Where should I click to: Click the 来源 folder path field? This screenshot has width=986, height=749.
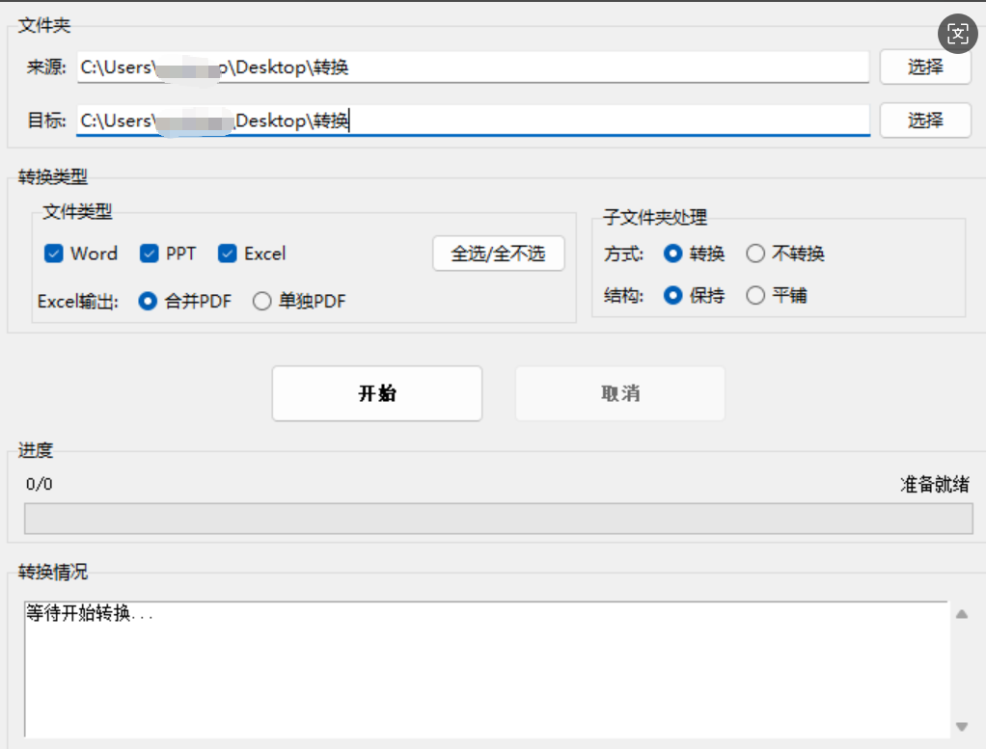click(473, 67)
